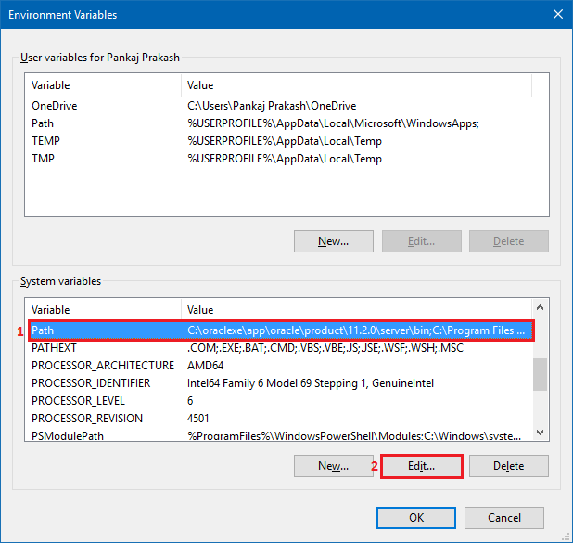Delete the selected system variable
The width and height of the screenshot is (573, 543).
pos(509,466)
